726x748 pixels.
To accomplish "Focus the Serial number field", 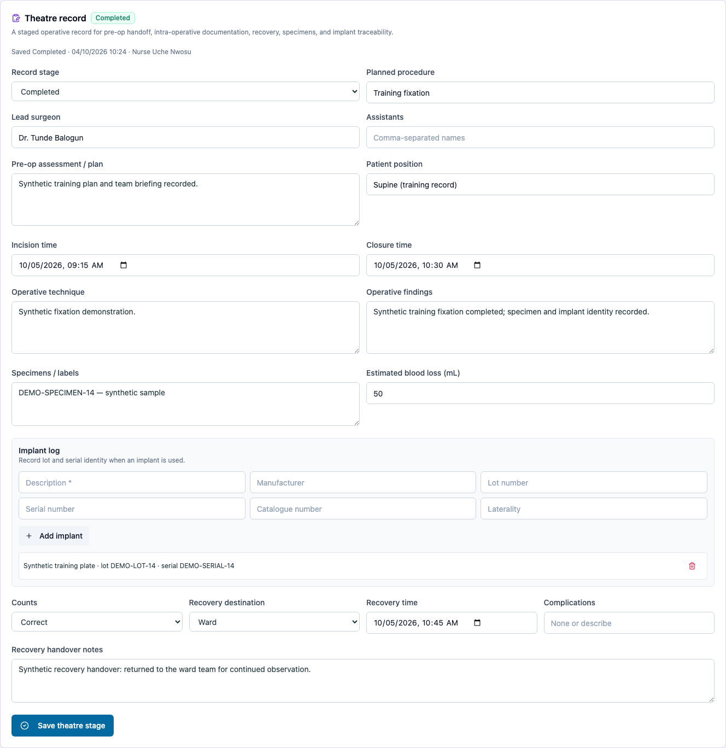I will [132, 509].
